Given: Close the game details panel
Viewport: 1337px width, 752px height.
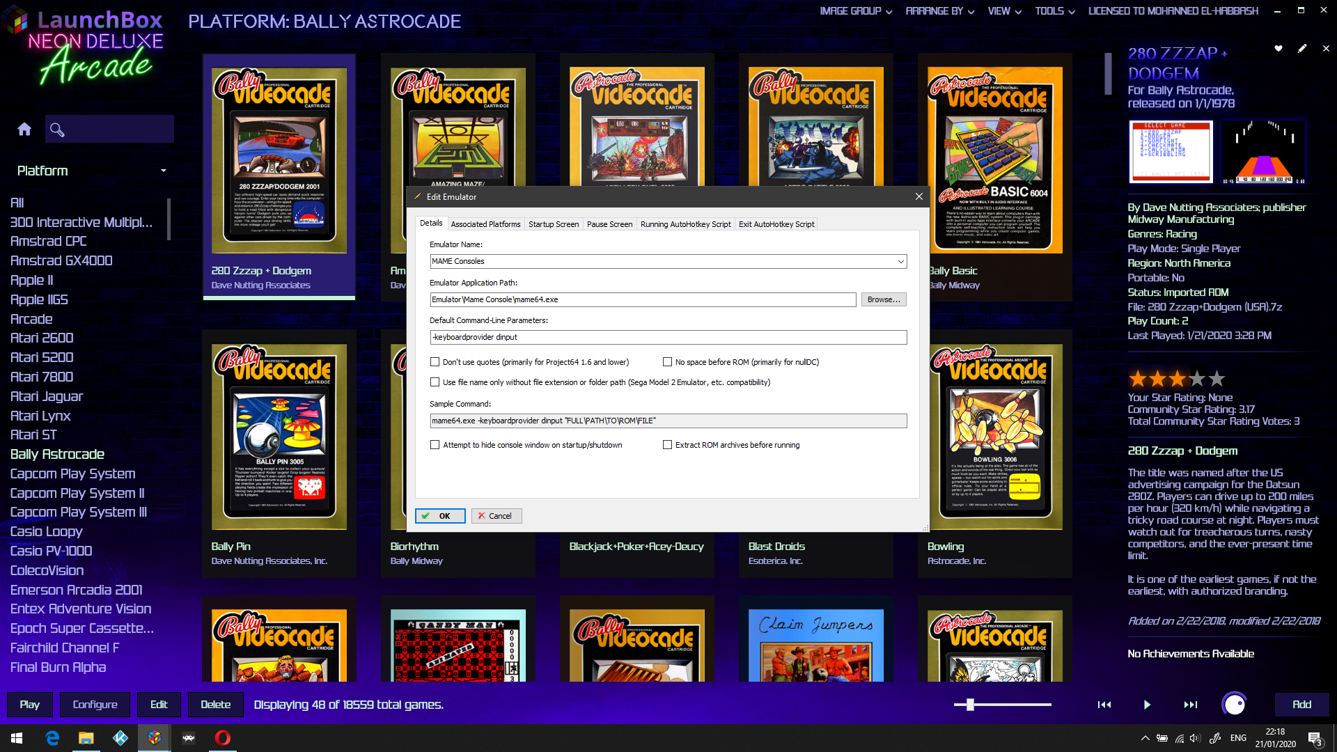Looking at the screenshot, I should [x=1326, y=48].
